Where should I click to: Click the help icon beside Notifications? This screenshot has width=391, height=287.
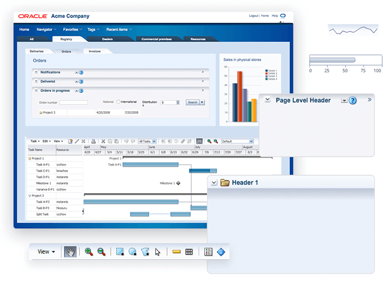pos(81,73)
